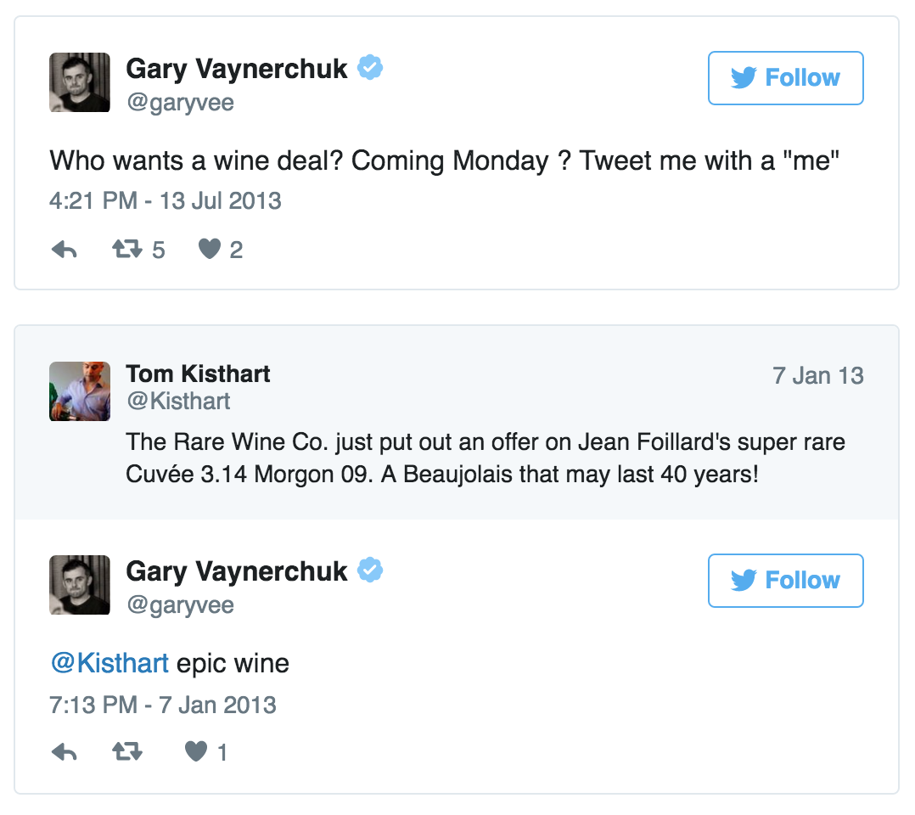Viewport: 915px width, 815px height.
Task: Click the Rare Wine Co. quoted tweet text
Action: coord(485,458)
